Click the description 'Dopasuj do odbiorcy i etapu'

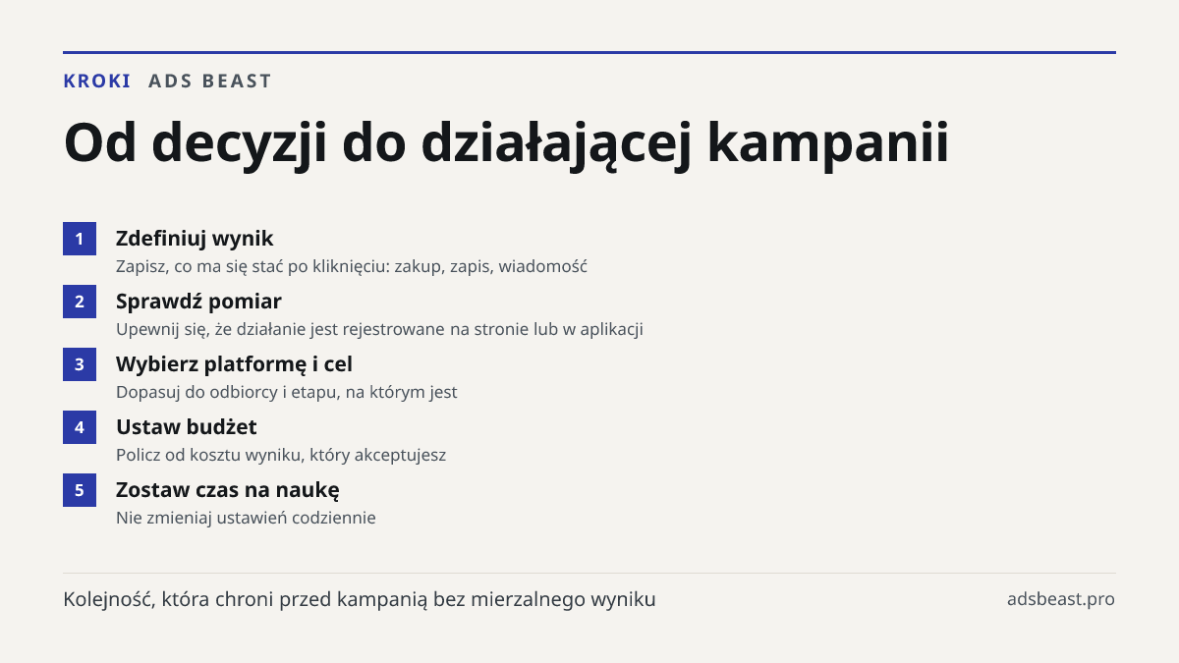pos(287,392)
